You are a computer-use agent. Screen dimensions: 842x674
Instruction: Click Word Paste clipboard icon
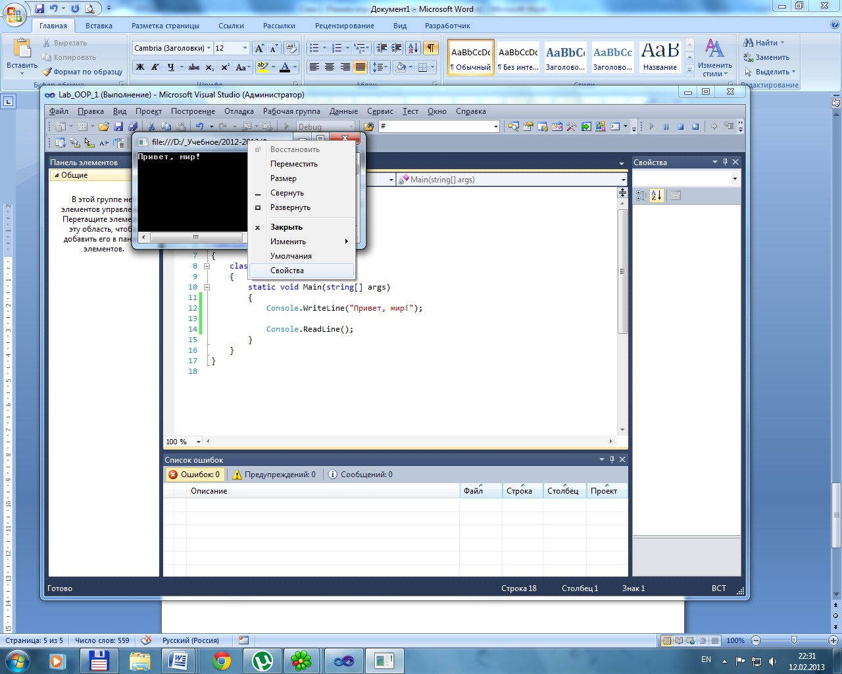point(22,49)
